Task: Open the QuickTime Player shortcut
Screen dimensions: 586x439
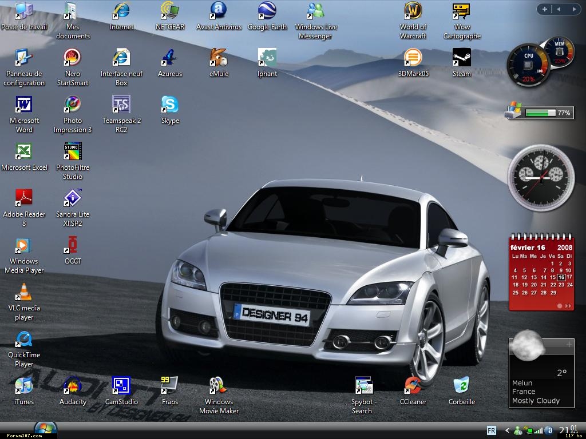Action: point(24,339)
